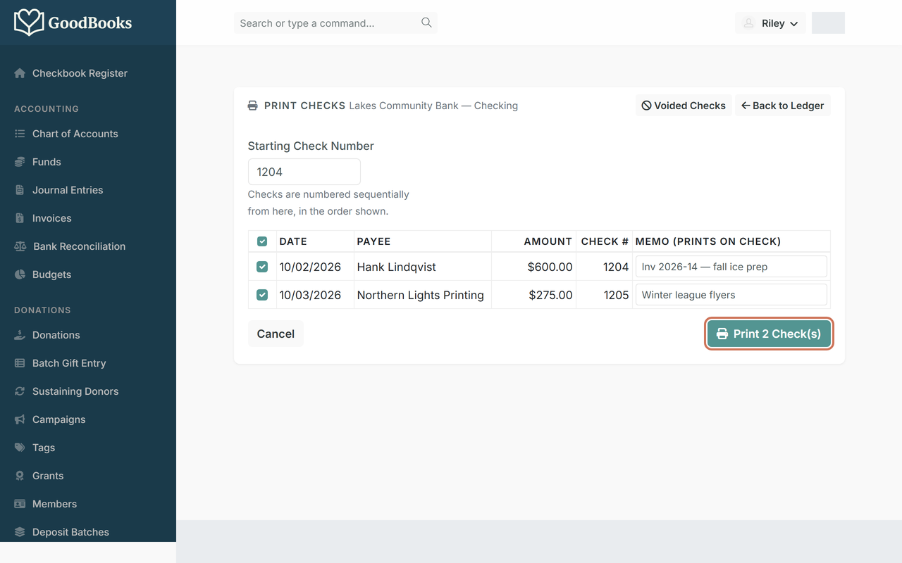Go Back to Ledger
902x563 pixels.
click(x=783, y=106)
